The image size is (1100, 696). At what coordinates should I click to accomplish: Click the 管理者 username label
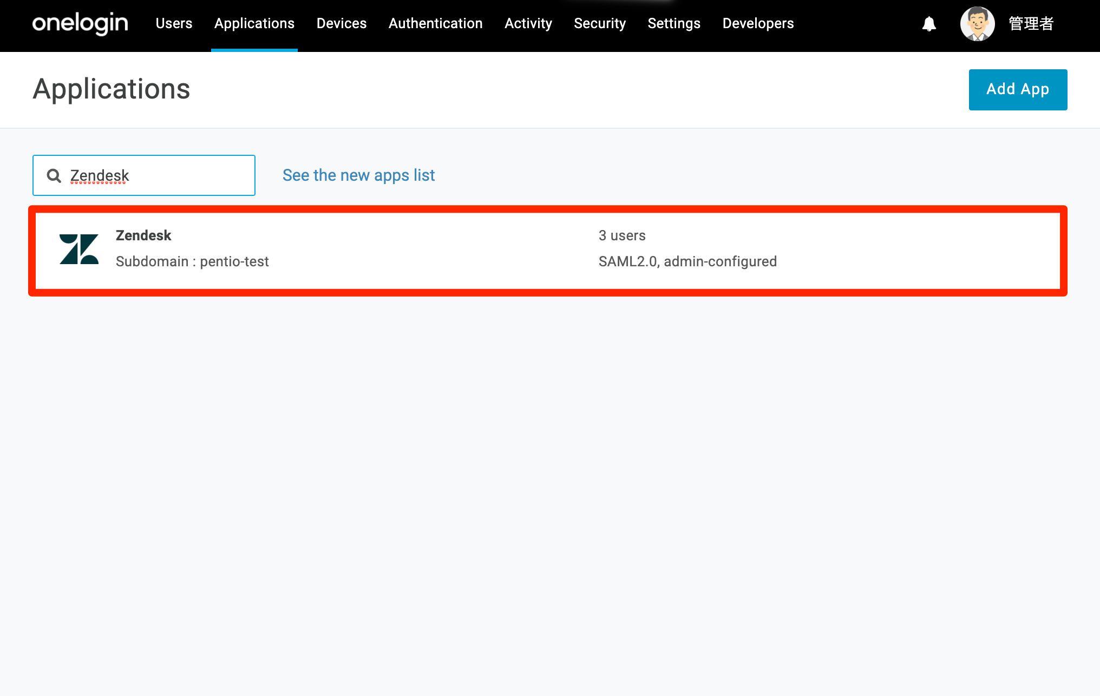point(1031,24)
